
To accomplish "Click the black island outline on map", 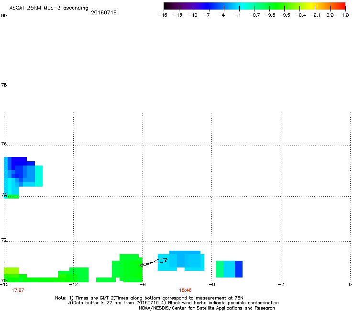I will pyautogui.click(x=154, y=262).
